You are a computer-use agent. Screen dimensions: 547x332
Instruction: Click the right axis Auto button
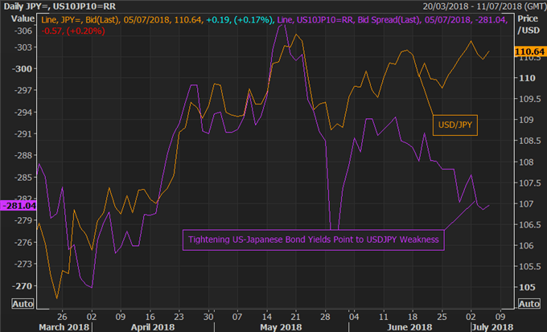(x=528, y=304)
